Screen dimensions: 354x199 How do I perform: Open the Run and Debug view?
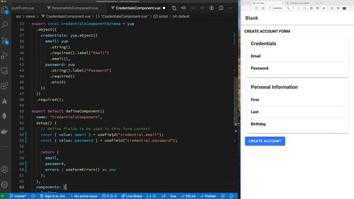point(4,55)
